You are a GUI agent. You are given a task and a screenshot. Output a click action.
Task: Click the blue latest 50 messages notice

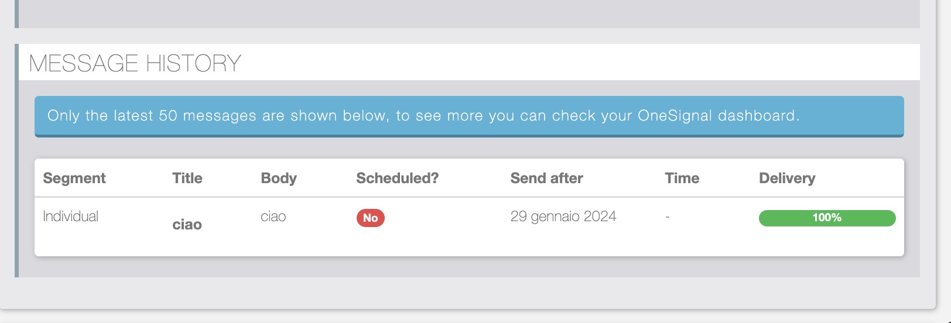click(x=468, y=116)
